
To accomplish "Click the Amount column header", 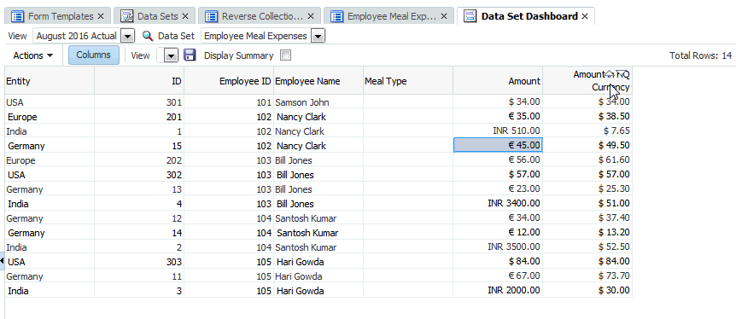I will coord(498,81).
